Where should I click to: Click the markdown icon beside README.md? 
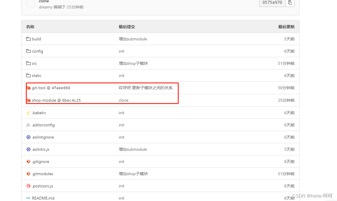pyautogui.click(x=28, y=198)
